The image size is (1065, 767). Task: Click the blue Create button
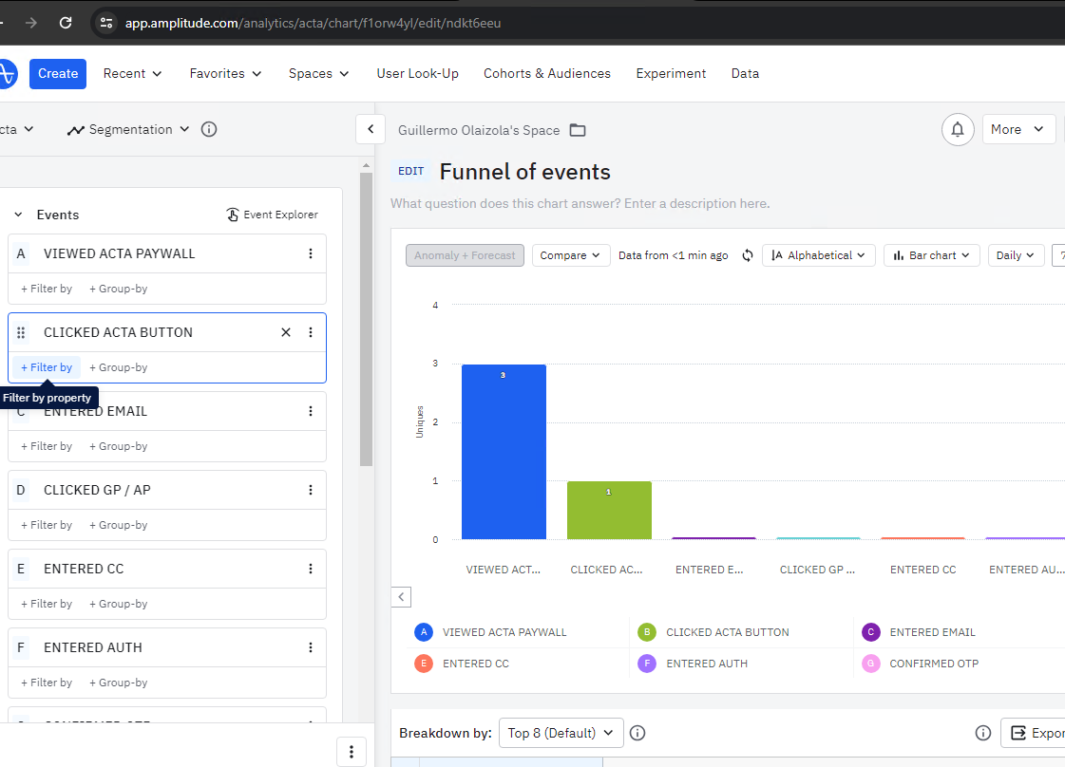click(58, 73)
